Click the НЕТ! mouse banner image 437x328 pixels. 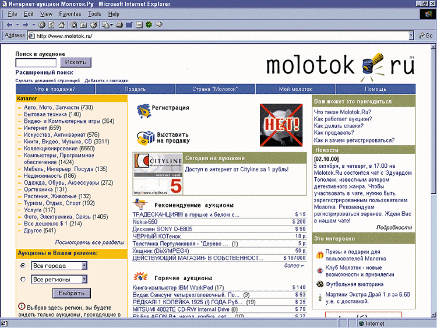(281, 125)
